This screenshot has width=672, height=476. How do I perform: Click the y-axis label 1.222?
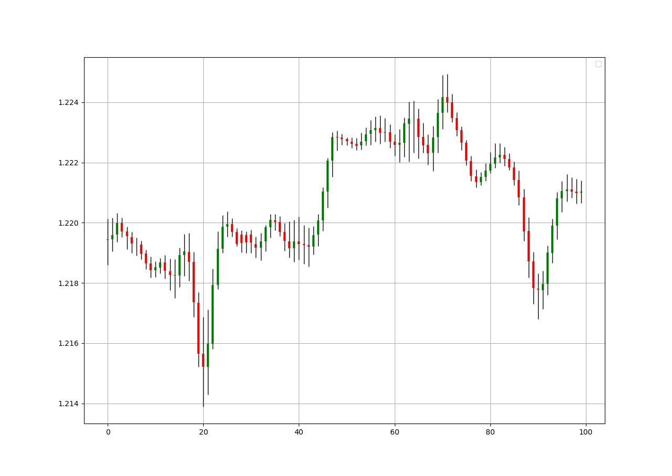[x=69, y=163]
